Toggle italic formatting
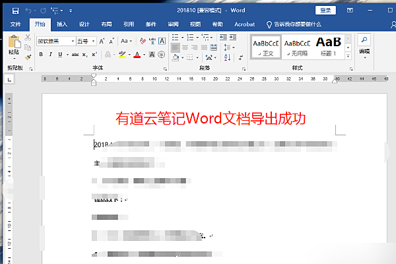The height and width of the screenshot is (264, 396). (51, 54)
